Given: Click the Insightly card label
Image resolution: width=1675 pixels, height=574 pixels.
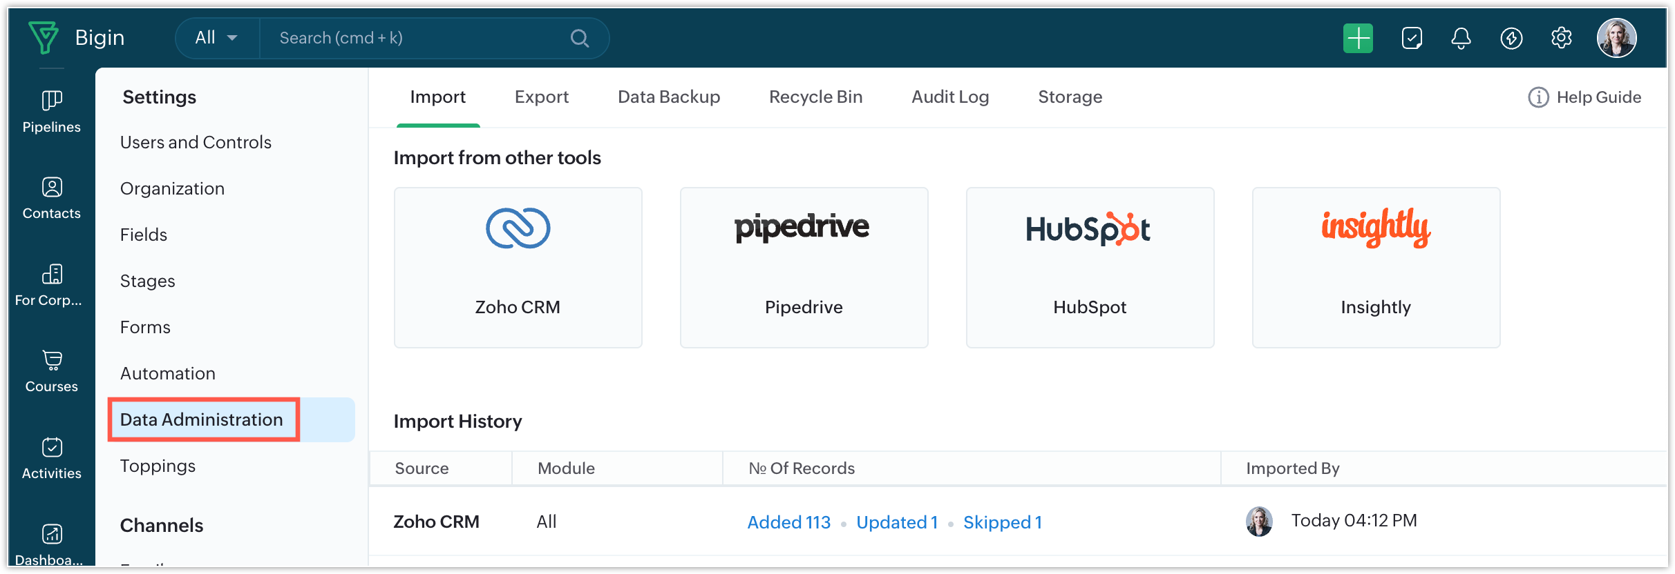Looking at the screenshot, I should click(1376, 307).
